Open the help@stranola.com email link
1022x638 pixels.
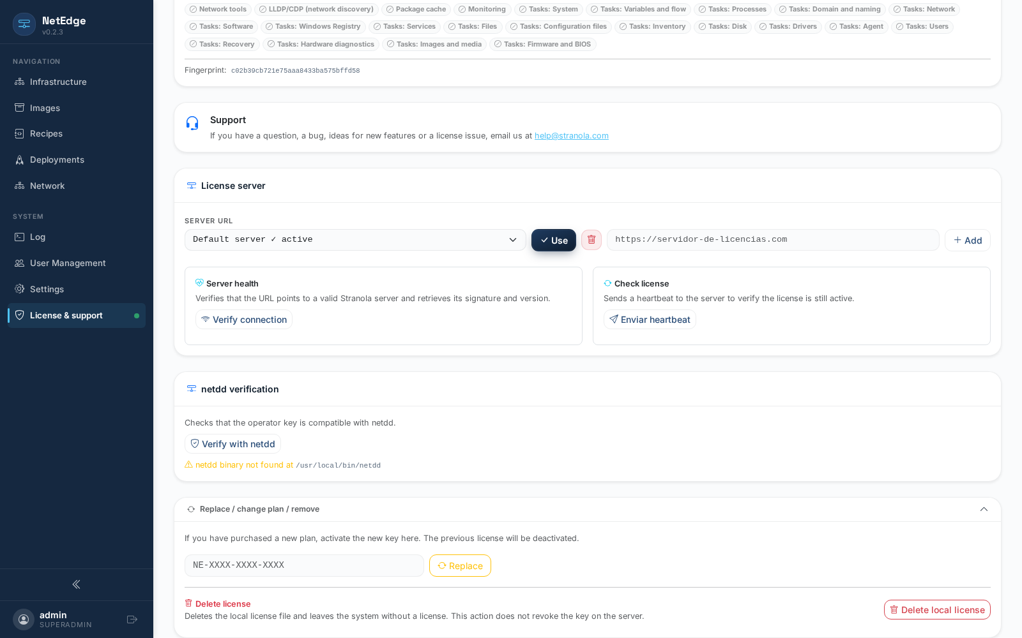click(x=572, y=136)
